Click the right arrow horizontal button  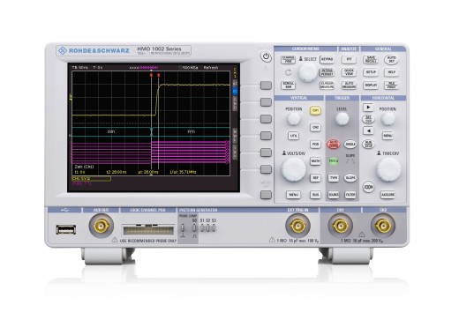pos(368,108)
